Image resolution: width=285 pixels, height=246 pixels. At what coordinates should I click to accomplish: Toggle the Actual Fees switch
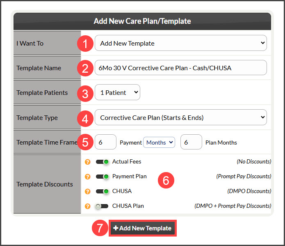(x=102, y=162)
